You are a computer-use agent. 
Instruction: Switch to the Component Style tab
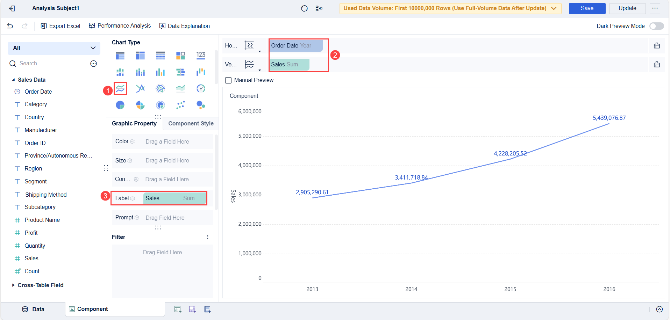(x=191, y=123)
